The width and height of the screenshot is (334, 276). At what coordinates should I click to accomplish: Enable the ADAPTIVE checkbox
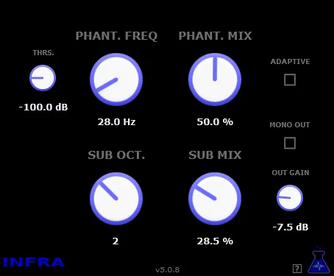point(290,79)
